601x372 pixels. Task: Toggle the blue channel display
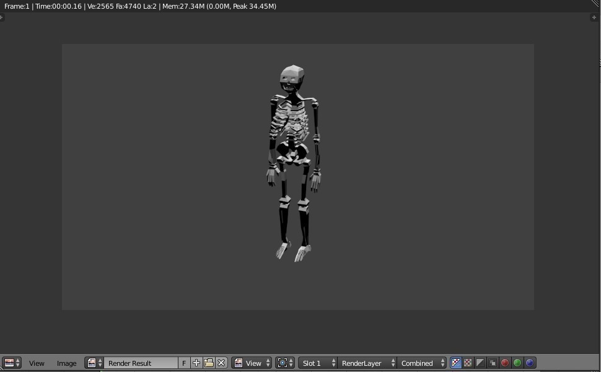click(x=530, y=363)
